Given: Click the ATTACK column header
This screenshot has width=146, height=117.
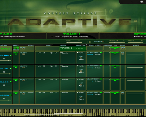Looking at the screenshot, I should click(x=31, y=45).
